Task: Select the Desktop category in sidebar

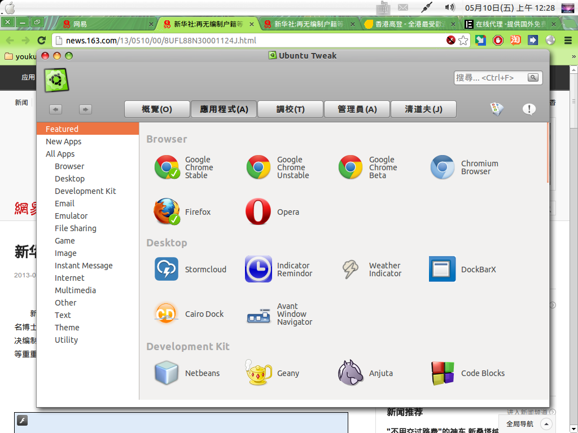Action: [x=87, y=179]
